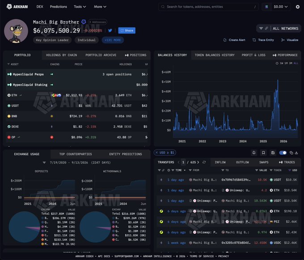304x260 pixels.
Task: Go to the previous transfers page
Action: coord(178,162)
